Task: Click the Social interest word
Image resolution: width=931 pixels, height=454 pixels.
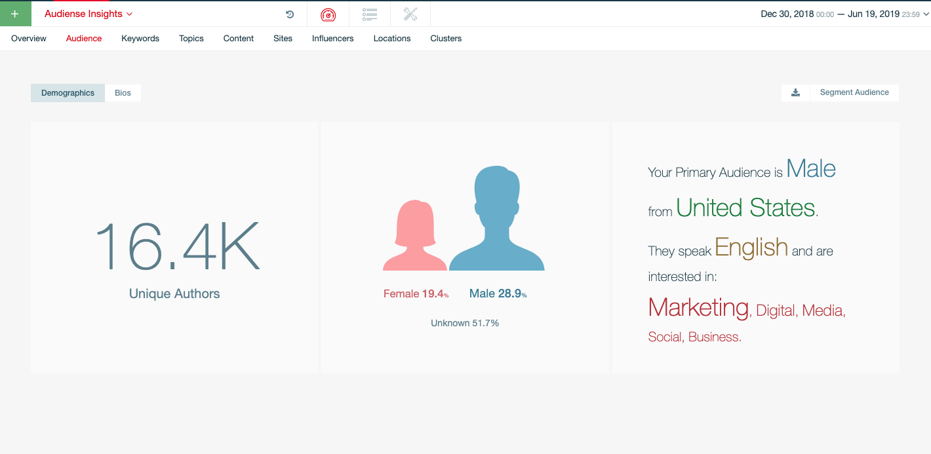Action: (665, 337)
